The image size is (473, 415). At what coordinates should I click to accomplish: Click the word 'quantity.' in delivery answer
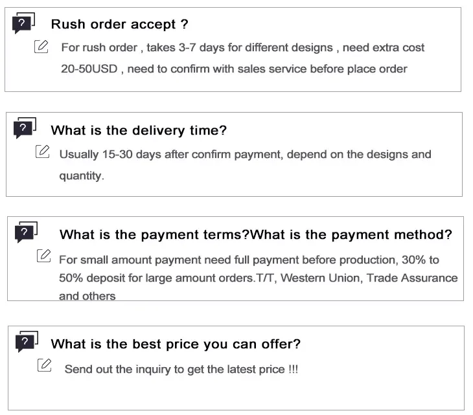coord(82,176)
